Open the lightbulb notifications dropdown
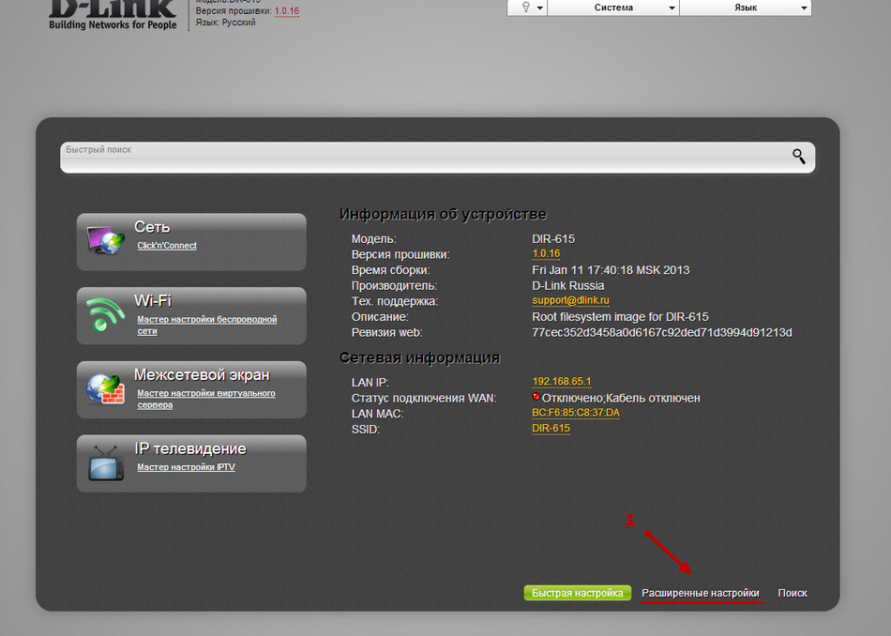The width and height of the screenshot is (891, 636). 527,8
